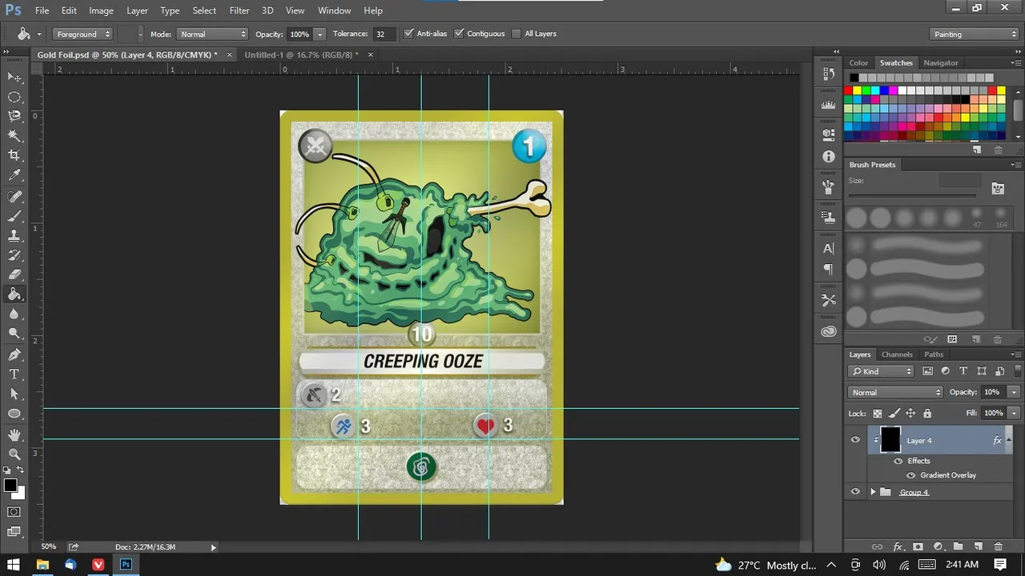This screenshot has height=576, width=1025.
Task: Click the Windows Start button
Action: click(x=13, y=564)
